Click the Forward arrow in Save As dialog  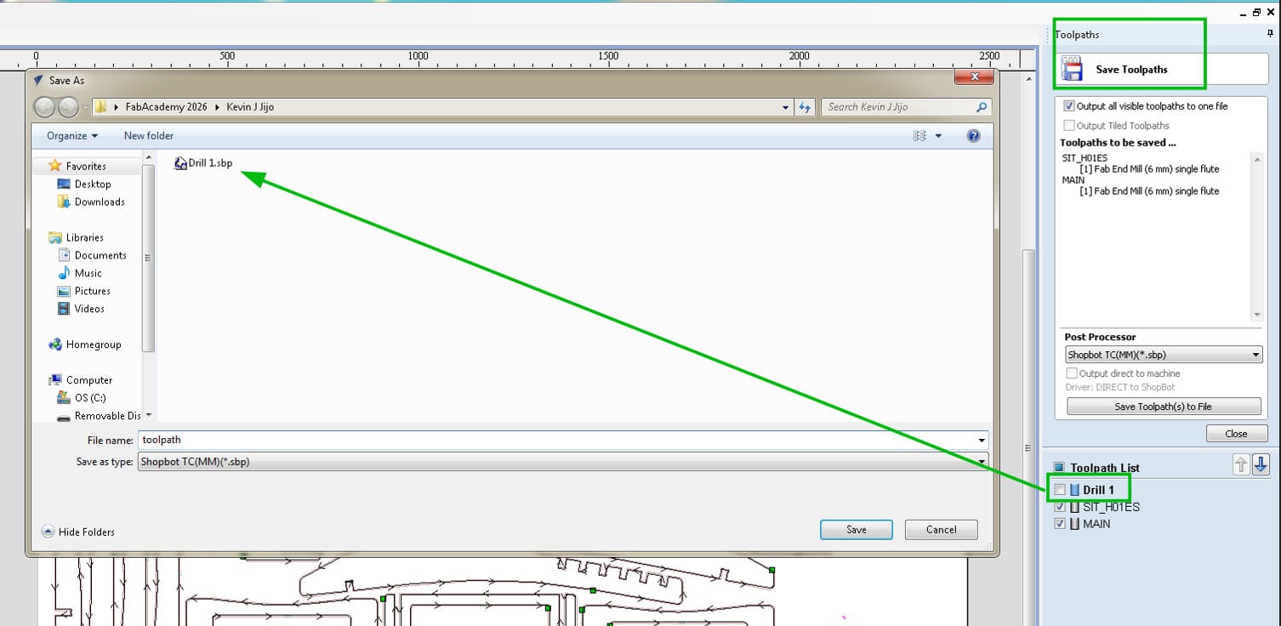tap(68, 107)
